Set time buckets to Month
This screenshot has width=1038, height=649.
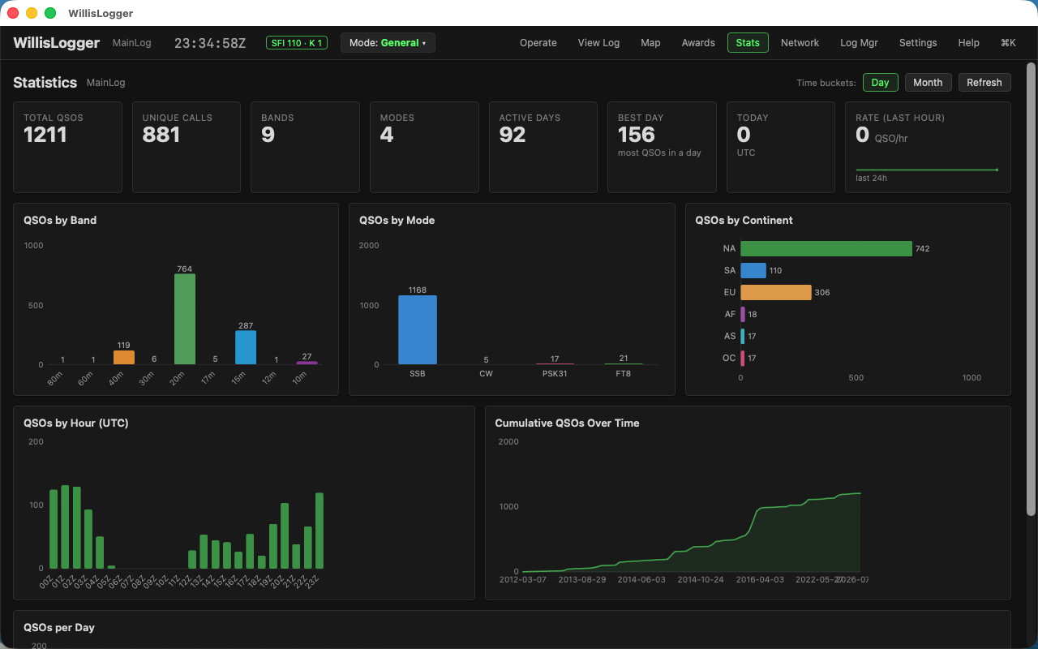click(x=928, y=83)
